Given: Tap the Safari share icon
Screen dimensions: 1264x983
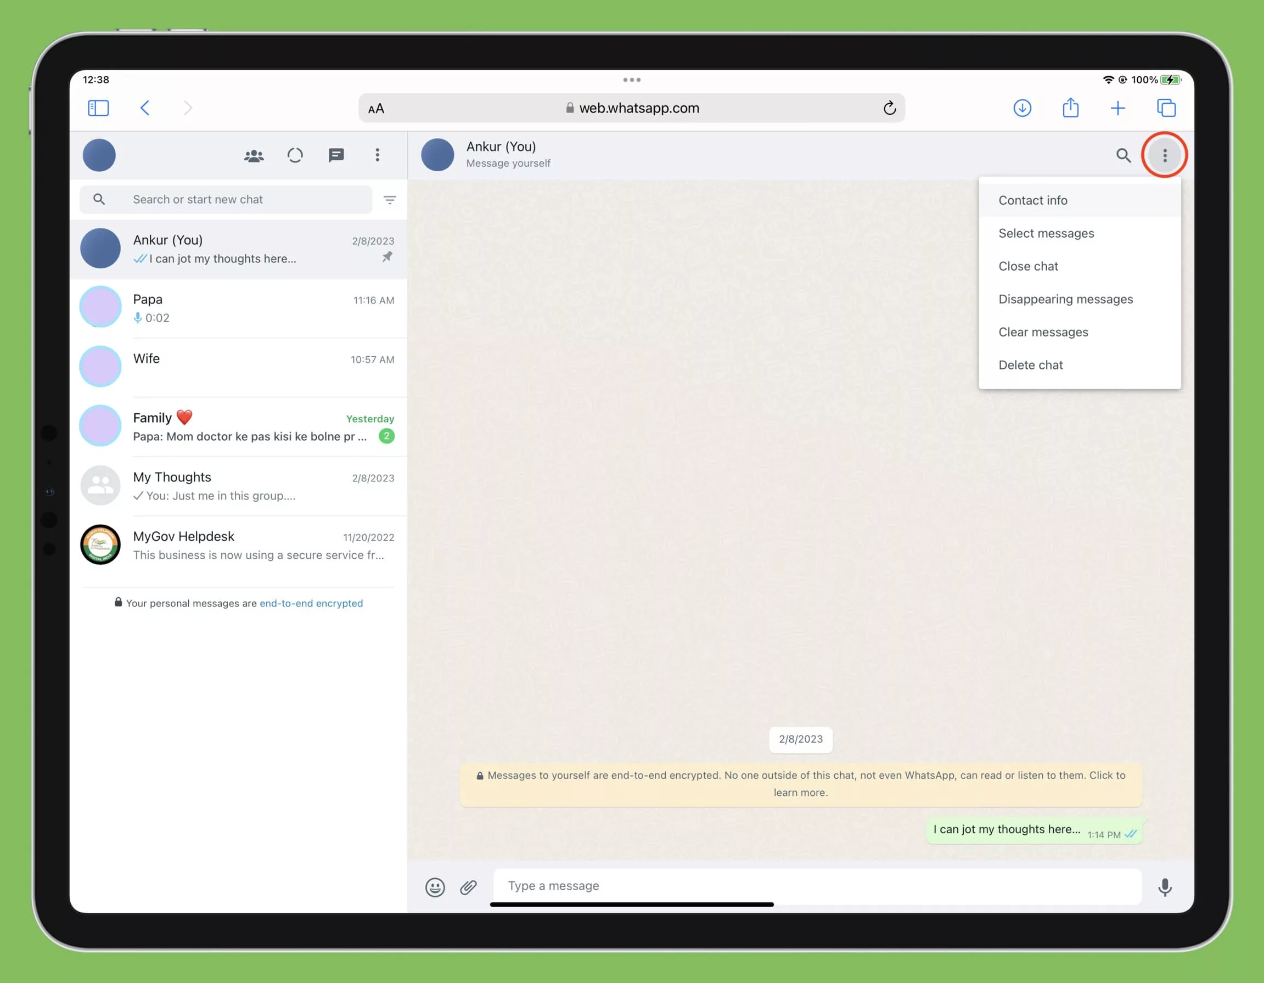Looking at the screenshot, I should 1071,107.
